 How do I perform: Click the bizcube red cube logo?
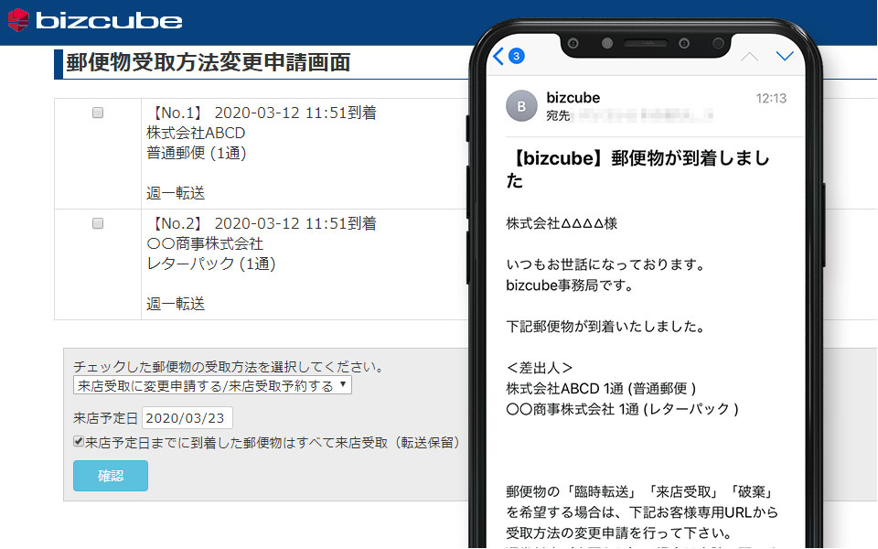click(18, 20)
